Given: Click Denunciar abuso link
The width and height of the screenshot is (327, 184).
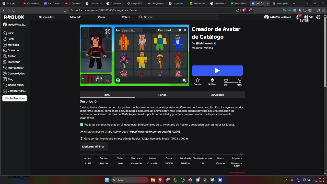Looking at the screenshot, I should (237, 173).
